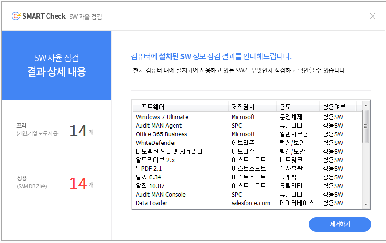Select the WhiteDefender row
Image resolution: width=386 pixels, height=243 pixels.
156,143
